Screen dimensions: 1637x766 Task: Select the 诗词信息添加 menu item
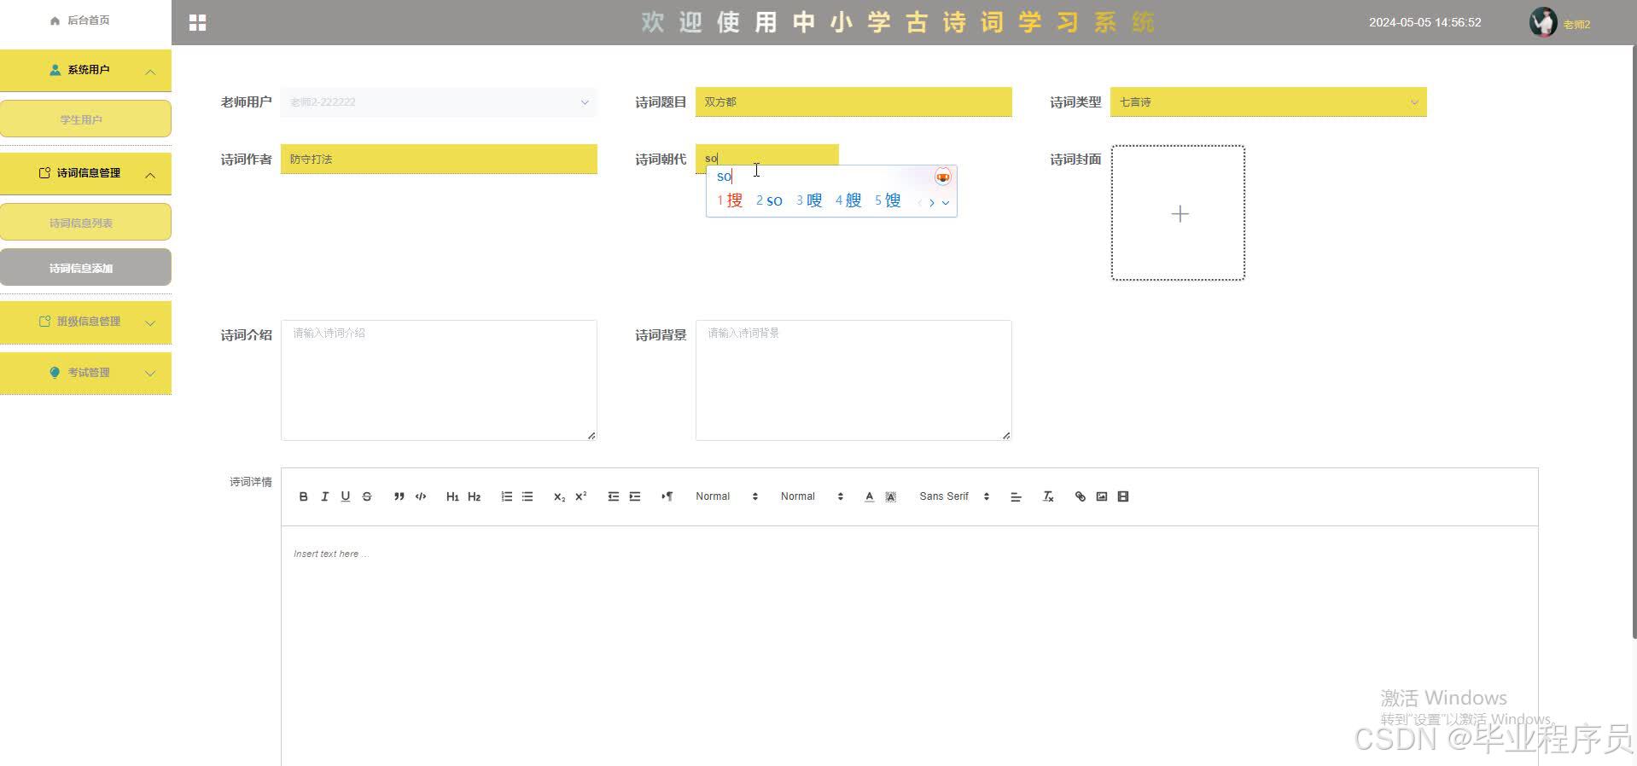(x=85, y=268)
